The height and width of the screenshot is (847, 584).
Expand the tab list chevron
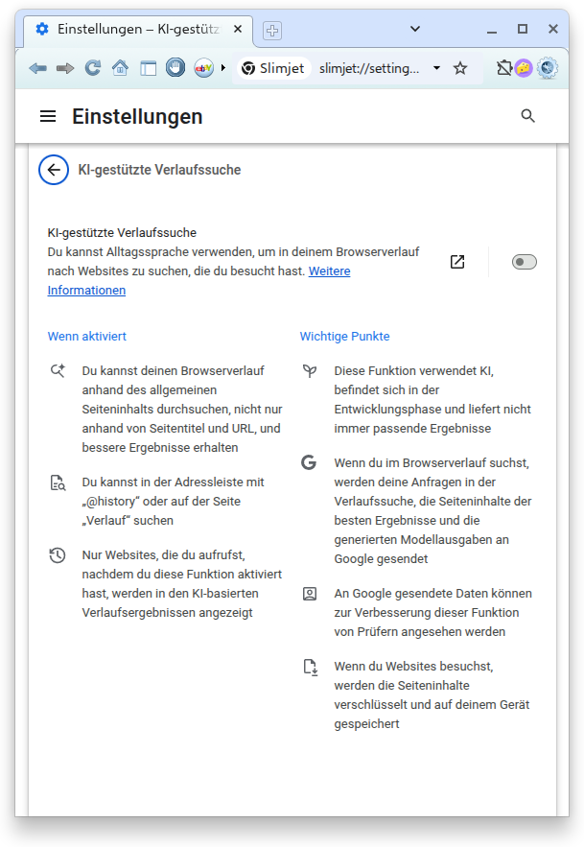[415, 29]
